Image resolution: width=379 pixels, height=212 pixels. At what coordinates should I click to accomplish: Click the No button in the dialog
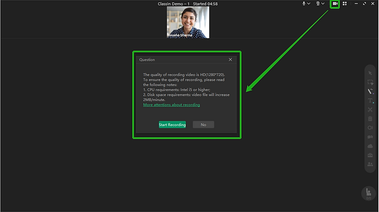203,125
